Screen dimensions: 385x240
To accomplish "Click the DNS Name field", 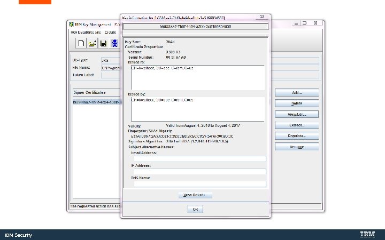I will [200, 184].
